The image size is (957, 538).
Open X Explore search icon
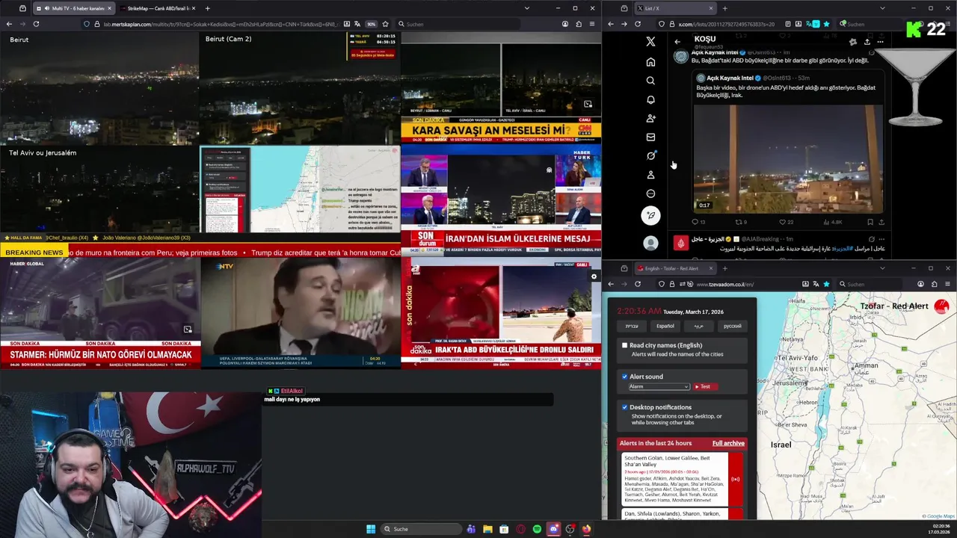tap(650, 81)
